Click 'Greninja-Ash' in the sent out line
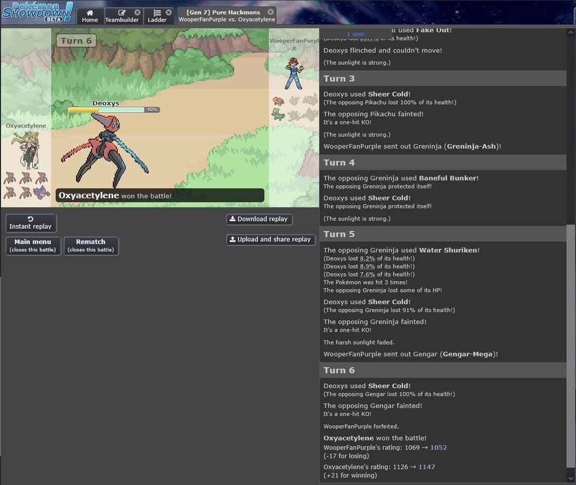Viewport: 576px width, 485px height. 471,146
